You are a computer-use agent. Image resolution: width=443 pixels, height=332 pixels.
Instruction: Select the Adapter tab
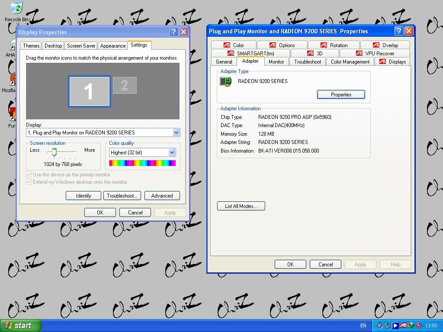250,61
